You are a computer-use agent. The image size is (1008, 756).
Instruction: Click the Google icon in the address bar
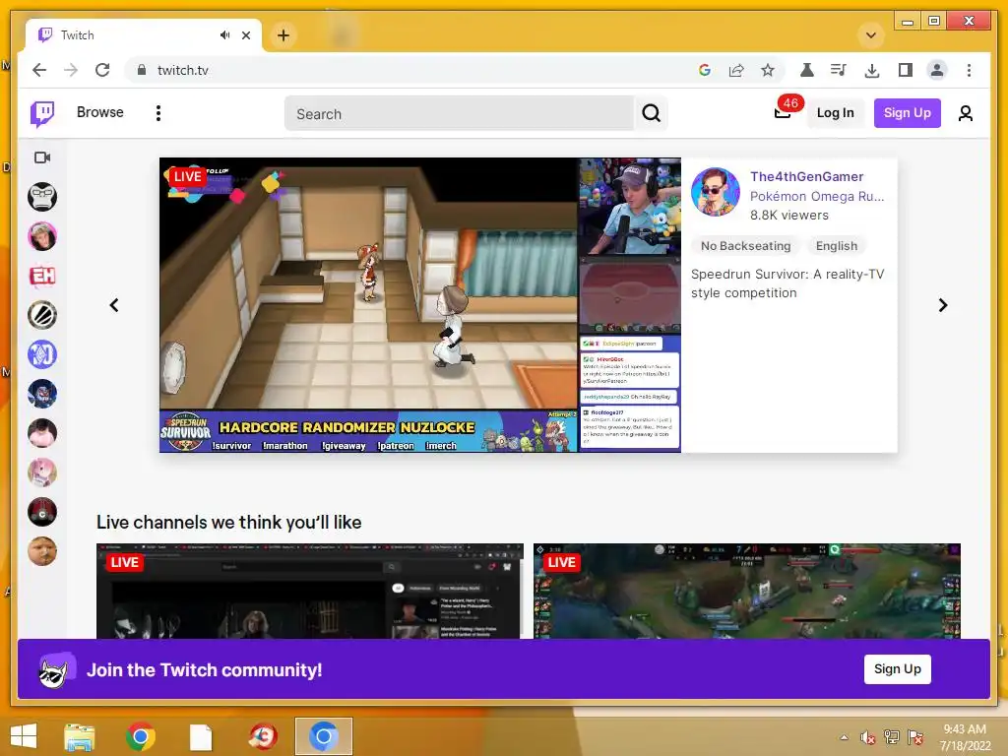point(705,70)
